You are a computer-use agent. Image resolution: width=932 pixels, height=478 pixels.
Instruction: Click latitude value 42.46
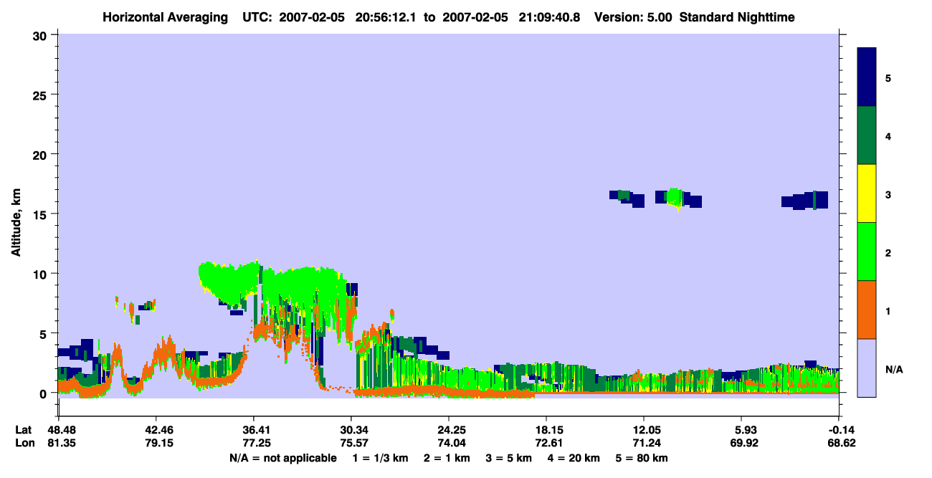(x=156, y=430)
